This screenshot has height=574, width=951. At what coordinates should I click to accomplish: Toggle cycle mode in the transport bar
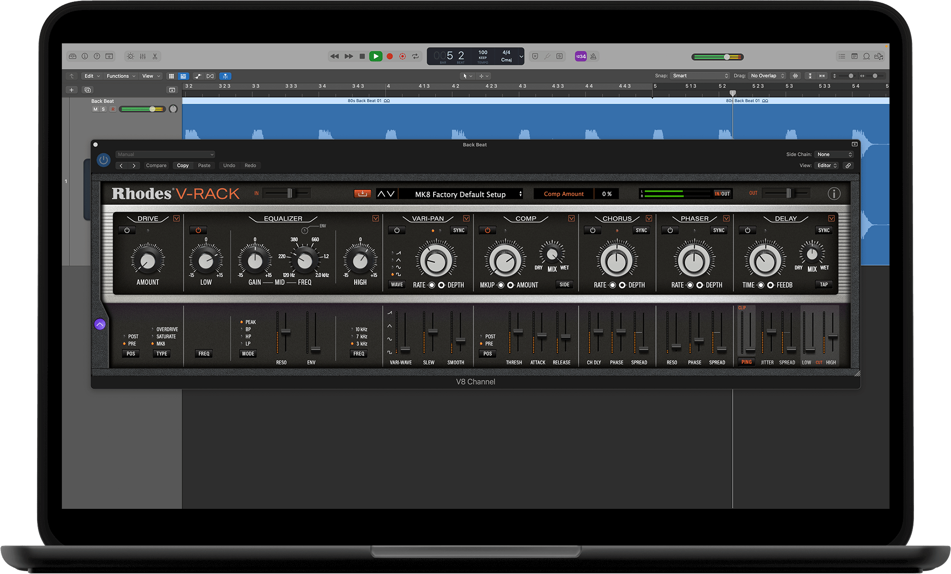pos(415,56)
